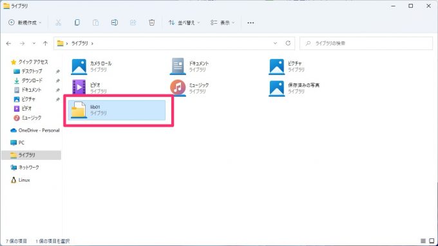Image resolution: width=438 pixels, height=246 pixels.
Task: Select the ミュージック library with music note icon
Action: 190,88
